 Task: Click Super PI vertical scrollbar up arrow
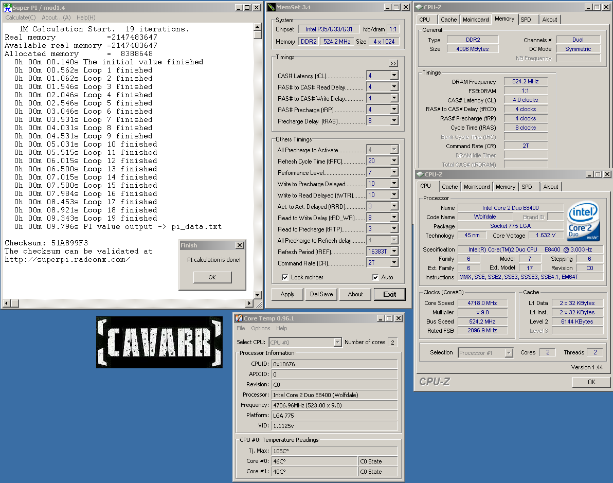258,27
